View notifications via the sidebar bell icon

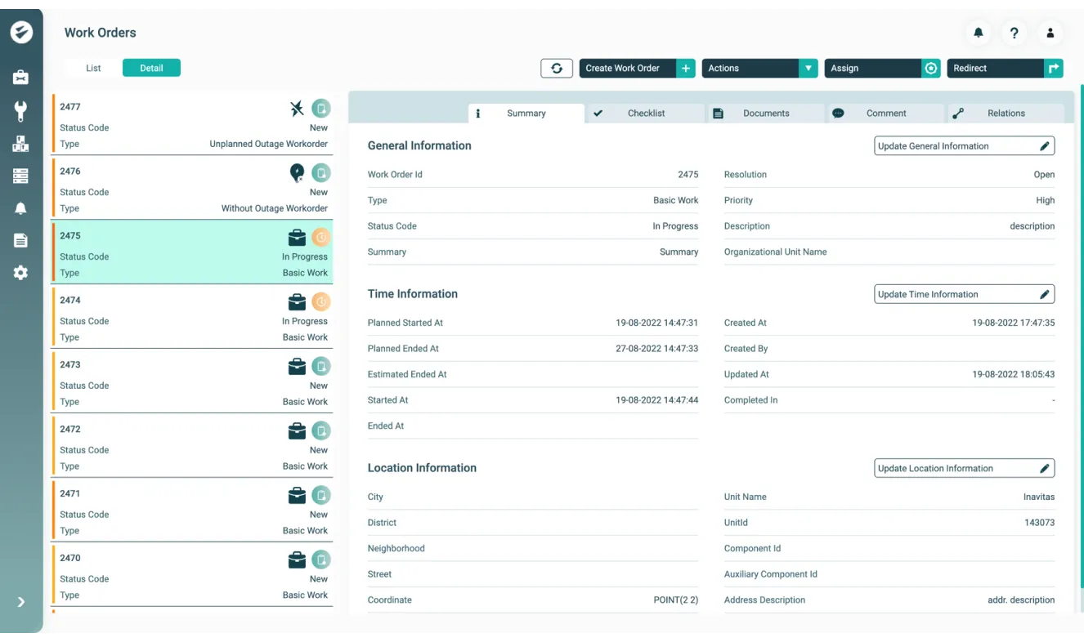tap(21, 208)
